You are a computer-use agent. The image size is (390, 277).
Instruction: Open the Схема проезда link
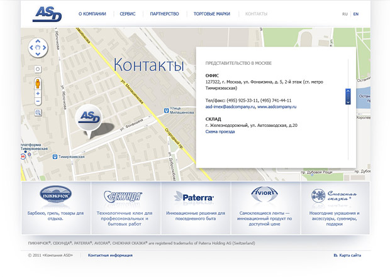220,132
